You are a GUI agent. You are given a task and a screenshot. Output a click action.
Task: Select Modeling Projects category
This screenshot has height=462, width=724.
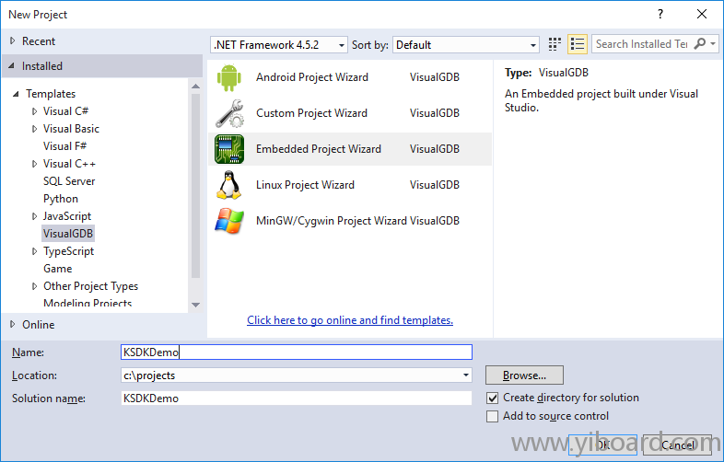pyautogui.click(x=88, y=303)
